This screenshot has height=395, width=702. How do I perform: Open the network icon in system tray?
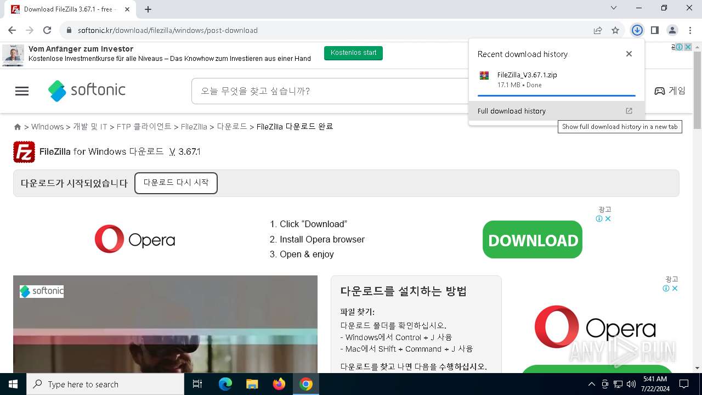tap(618, 384)
